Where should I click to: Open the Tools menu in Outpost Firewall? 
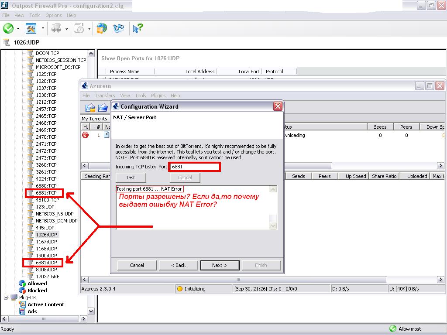(35, 15)
